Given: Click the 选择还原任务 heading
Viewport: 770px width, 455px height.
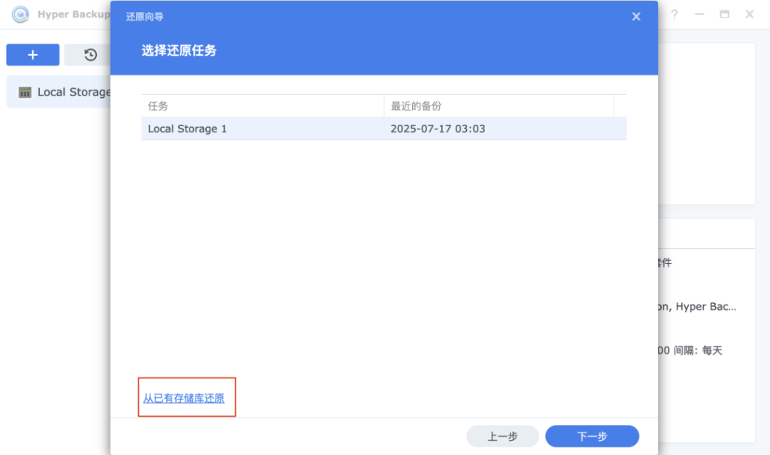Looking at the screenshot, I should (x=179, y=50).
